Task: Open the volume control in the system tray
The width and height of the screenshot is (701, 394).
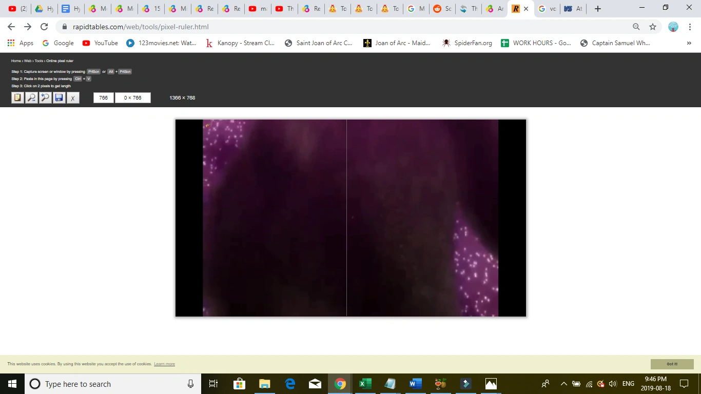Action: click(613, 384)
